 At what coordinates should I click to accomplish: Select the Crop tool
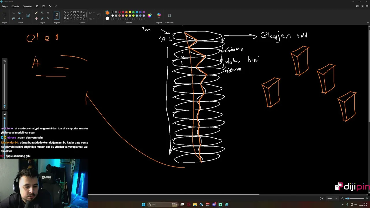coord(13,13)
